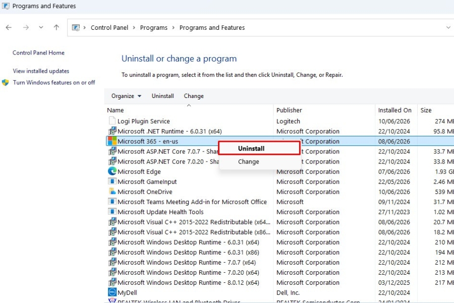Screen dimensions: 454x303
Task: Select Microsoft Teams Meeting Add-in for Microsoft Office
Action: click(x=192, y=202)
